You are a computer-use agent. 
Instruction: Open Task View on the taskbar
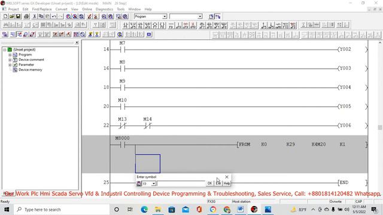pos(130,210)
